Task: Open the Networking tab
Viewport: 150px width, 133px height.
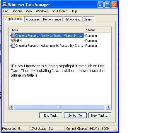Action: point(72,19)
